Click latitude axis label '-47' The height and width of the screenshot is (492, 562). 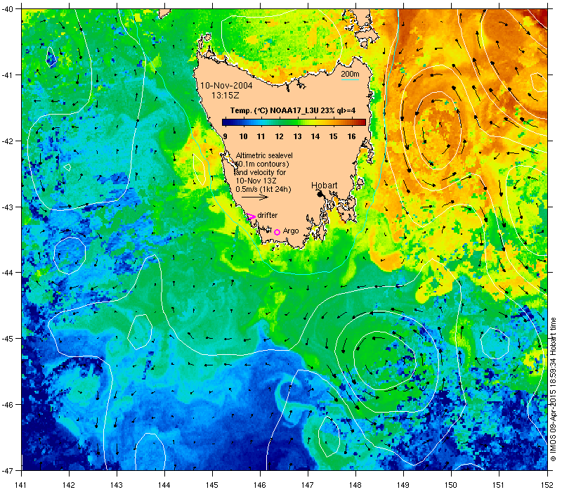(8, 470)
